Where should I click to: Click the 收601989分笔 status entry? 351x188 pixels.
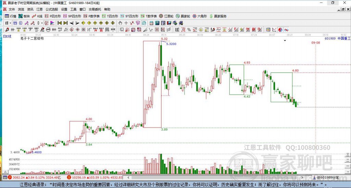click(x=326, y=177)
